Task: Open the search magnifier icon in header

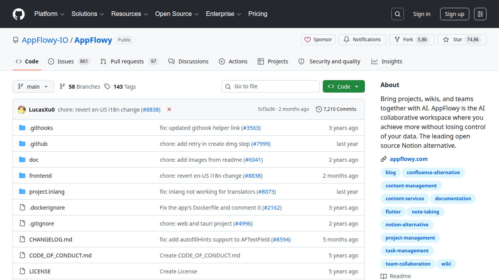Action: tap(397, 14)
